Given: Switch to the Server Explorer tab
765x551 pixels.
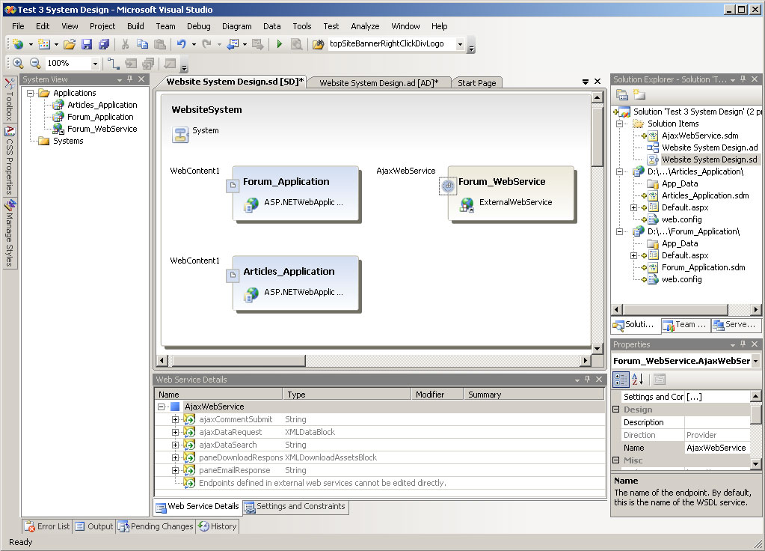Looking at the screenshot, I should click(735, 325).
